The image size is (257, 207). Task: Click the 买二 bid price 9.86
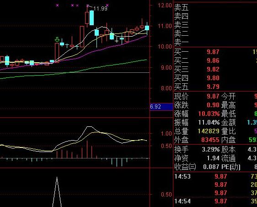coord(213,61)
